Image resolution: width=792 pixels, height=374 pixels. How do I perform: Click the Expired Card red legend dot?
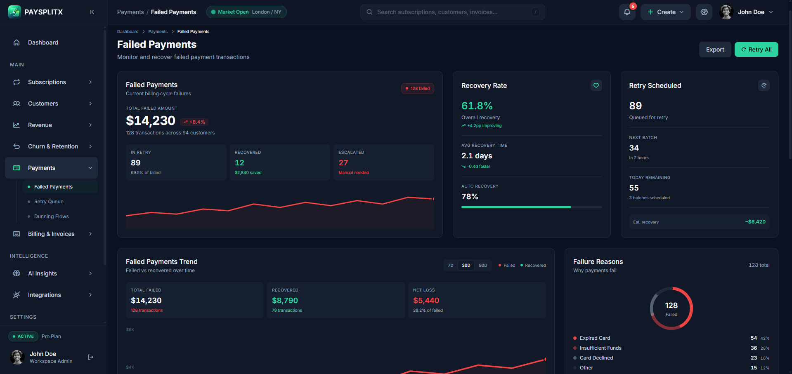click(x=574, y=338)
